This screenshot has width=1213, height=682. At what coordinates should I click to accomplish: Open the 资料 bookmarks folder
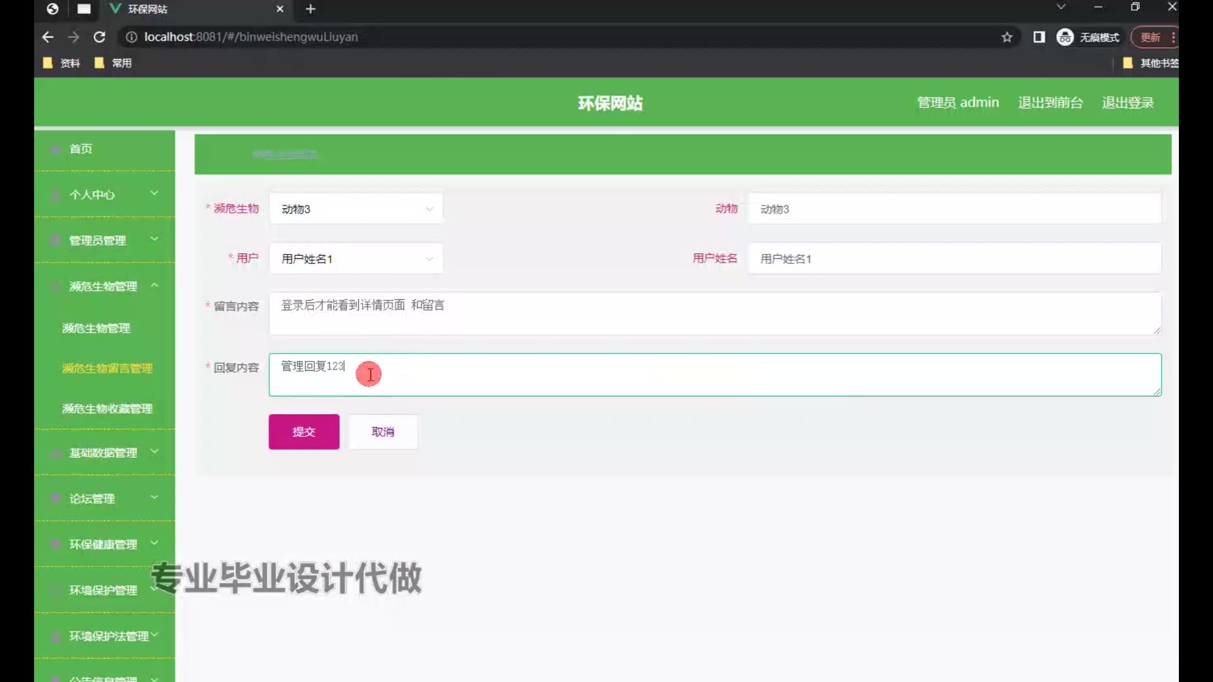tap(62, 63)
